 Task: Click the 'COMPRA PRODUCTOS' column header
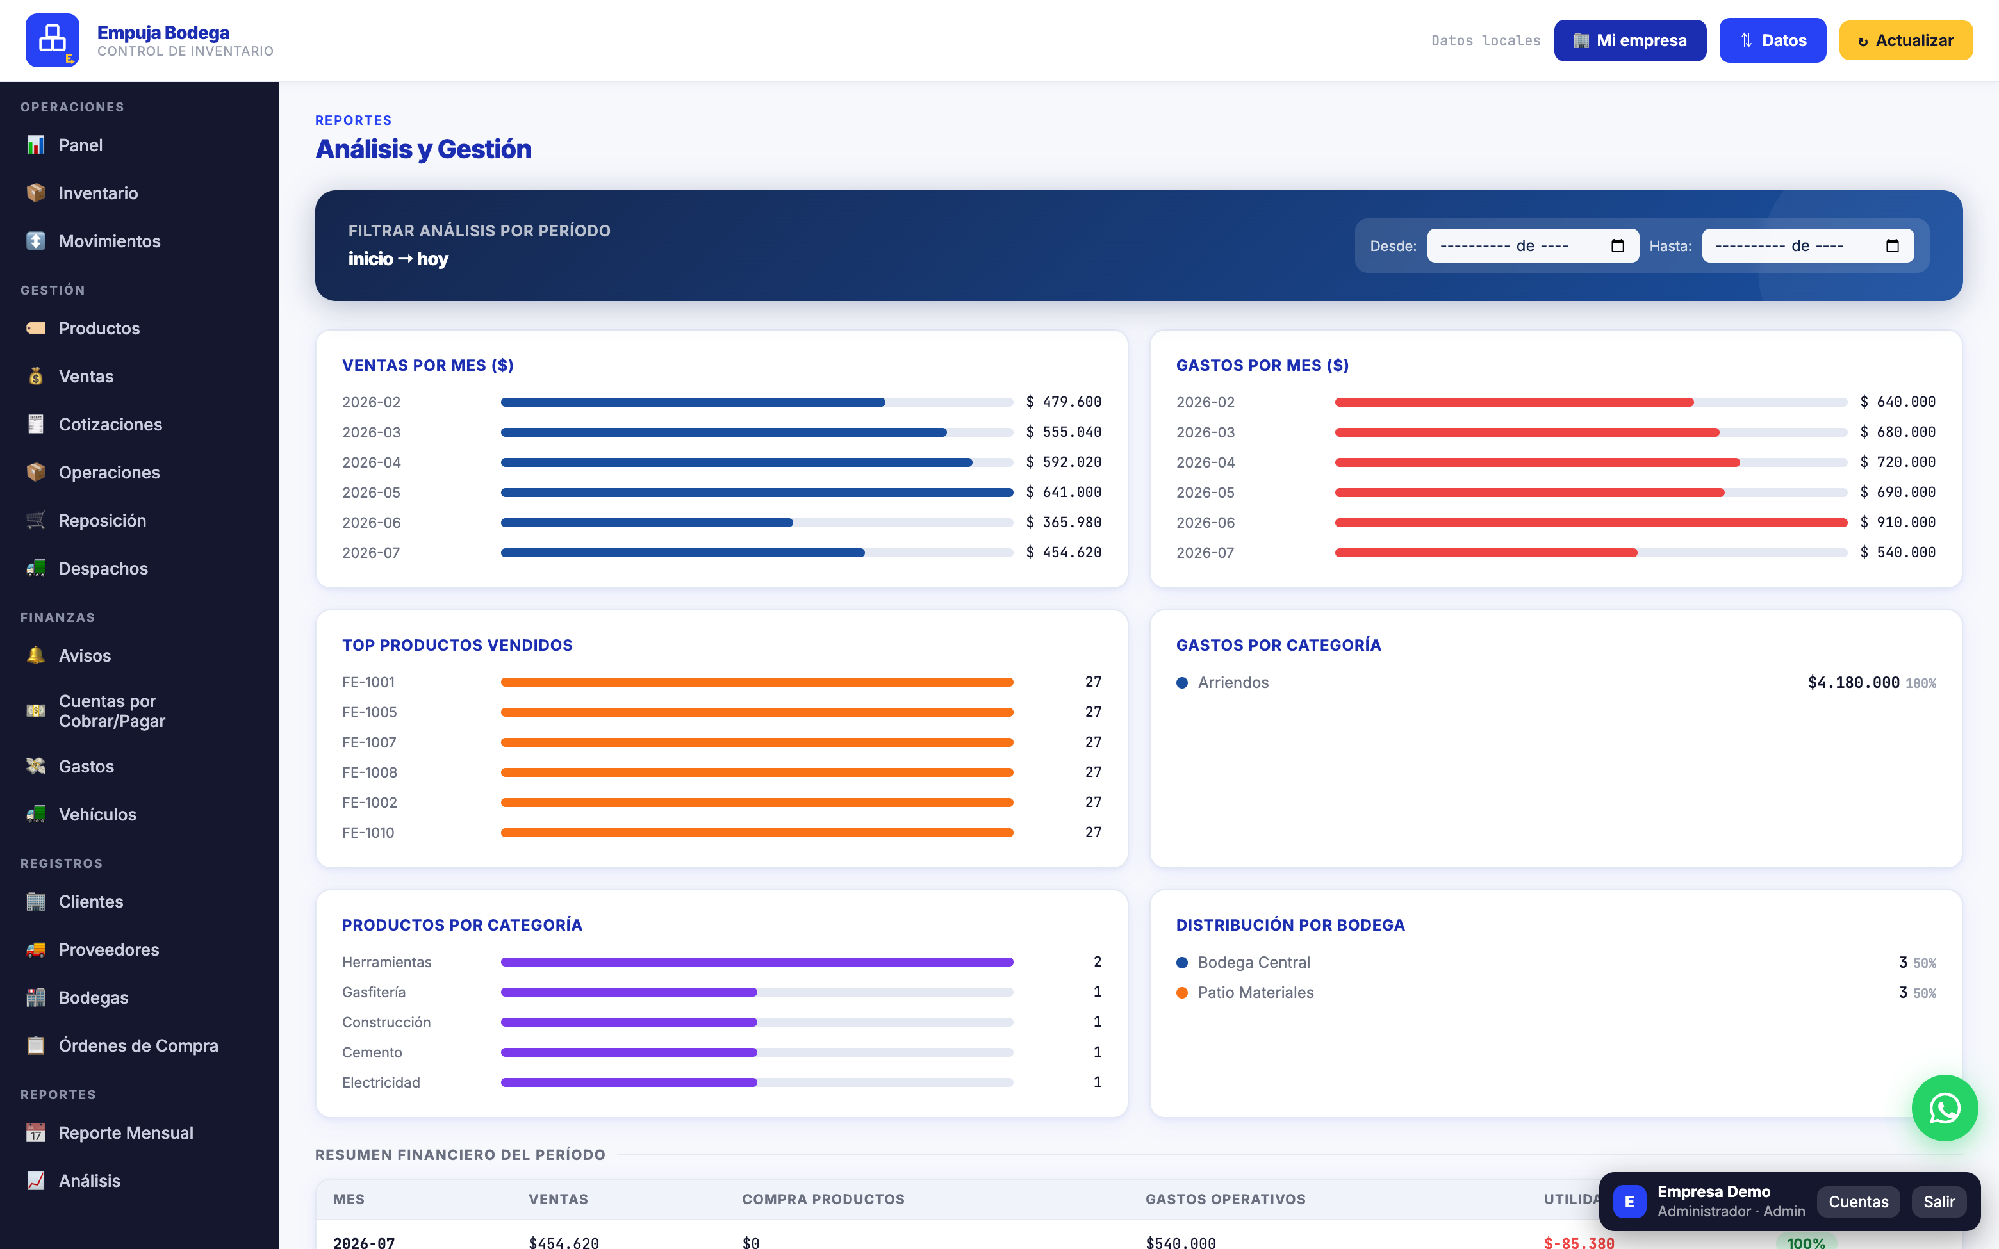823,1200
